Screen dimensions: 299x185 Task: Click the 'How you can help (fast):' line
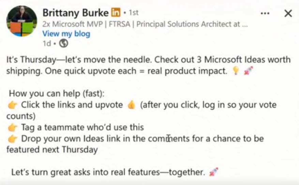tap(57, 93)
